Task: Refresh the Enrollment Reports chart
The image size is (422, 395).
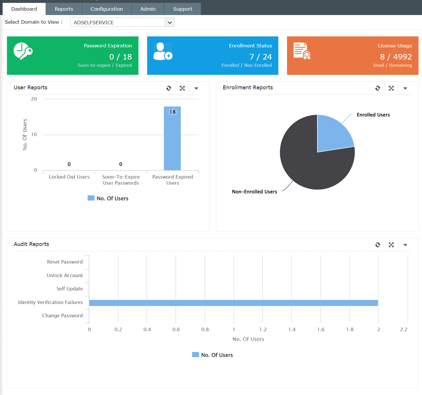Action: tap(378, 88)
